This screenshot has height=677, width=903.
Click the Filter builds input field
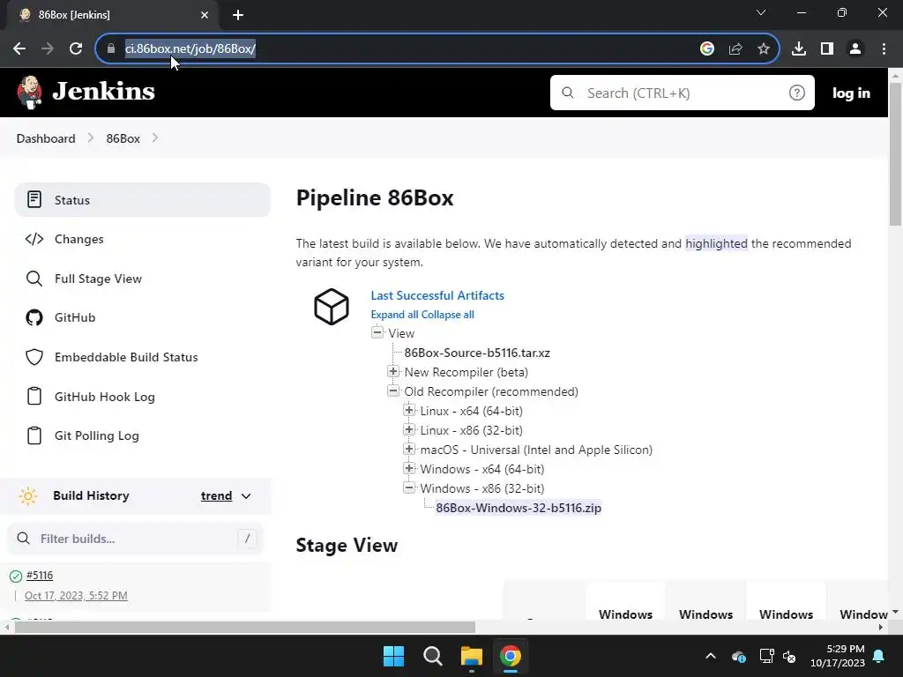pos(135,539)
